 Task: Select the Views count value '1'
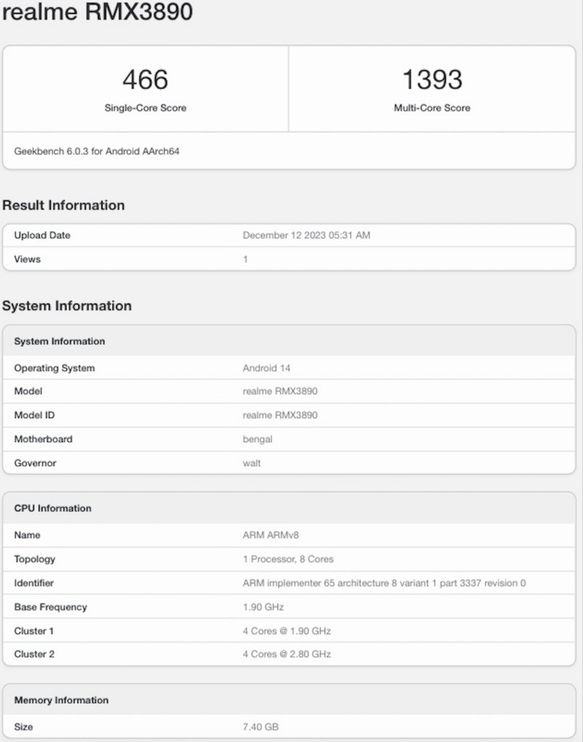tap(245, 259)
